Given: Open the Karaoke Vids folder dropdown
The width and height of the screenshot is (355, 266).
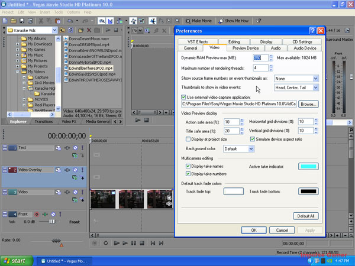Looking at the screenshot, I should pos(54,30).
